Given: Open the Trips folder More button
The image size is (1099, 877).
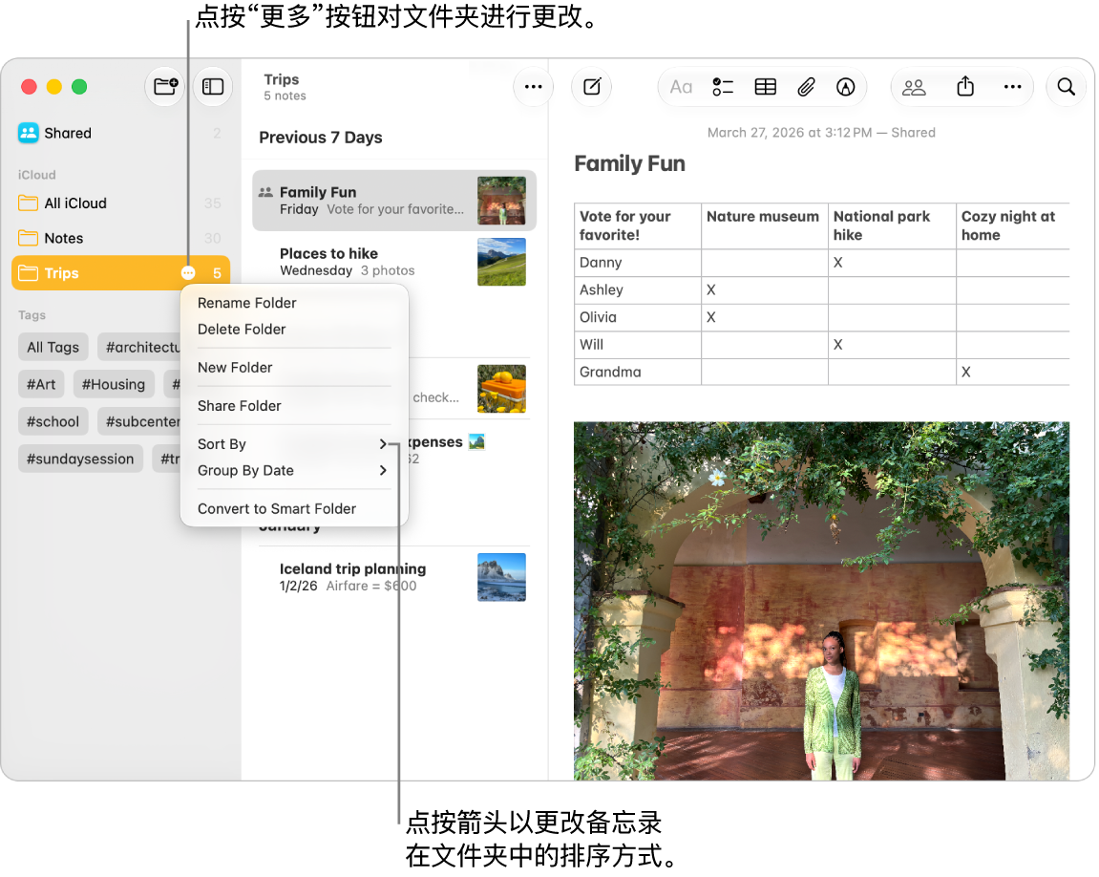Looking at the screenshot, I should pyautogui.click(x=188, y=272).
